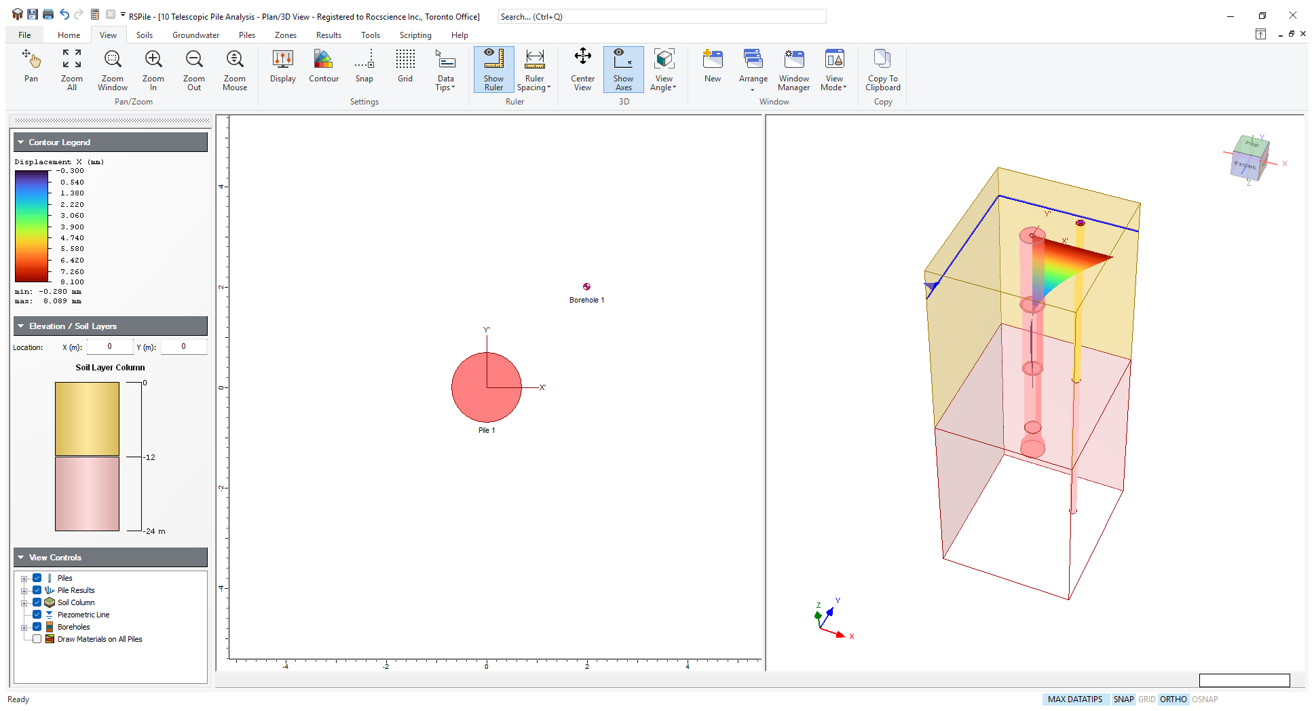The width and height of the screenshot is (1314, 711).
Task: Click the New window button
Action: click(712, 66)
